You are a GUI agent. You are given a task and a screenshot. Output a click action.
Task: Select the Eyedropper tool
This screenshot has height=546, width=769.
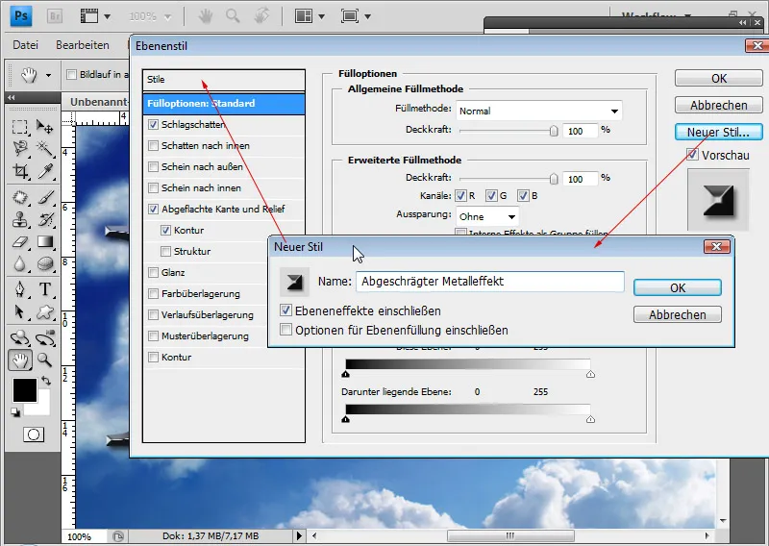click(x=45, y=171)
